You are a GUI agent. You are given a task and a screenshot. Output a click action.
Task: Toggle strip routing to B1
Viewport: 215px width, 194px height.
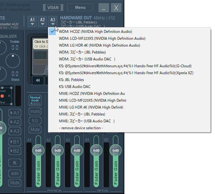click(15, 142)
